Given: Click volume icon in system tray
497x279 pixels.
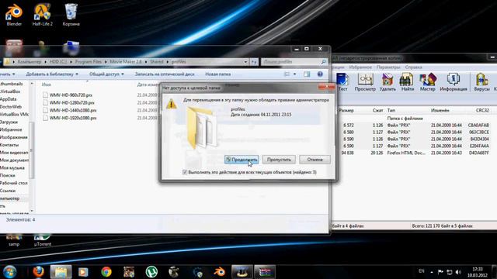Looking at the screenshot, I should (458, 272).
